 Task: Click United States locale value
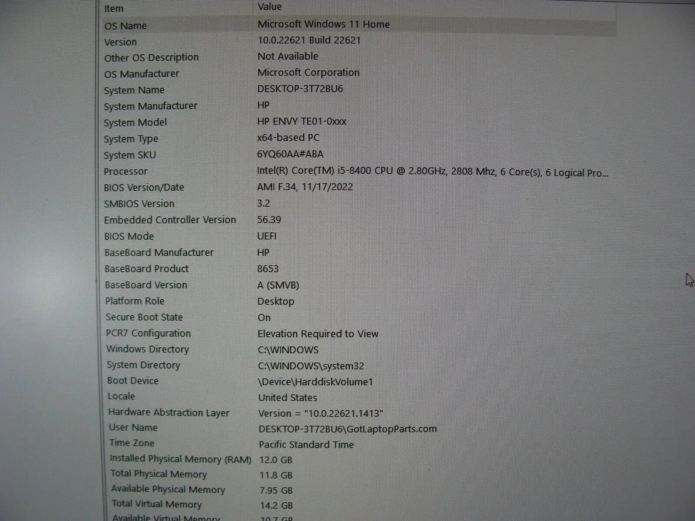[288, 398]
